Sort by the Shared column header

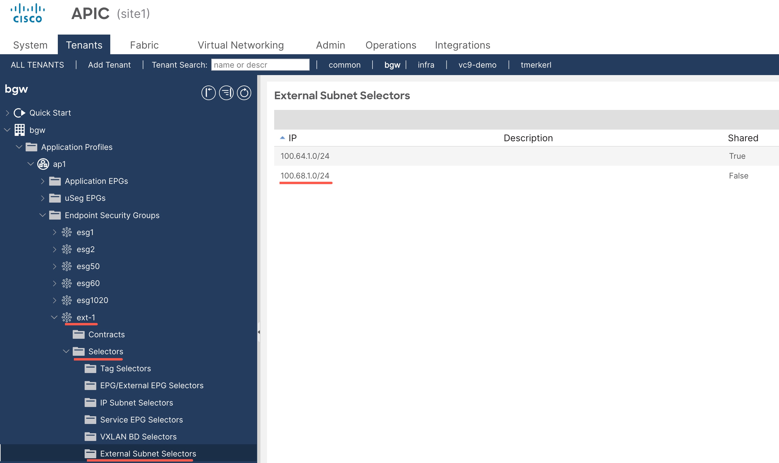[743, 138]
